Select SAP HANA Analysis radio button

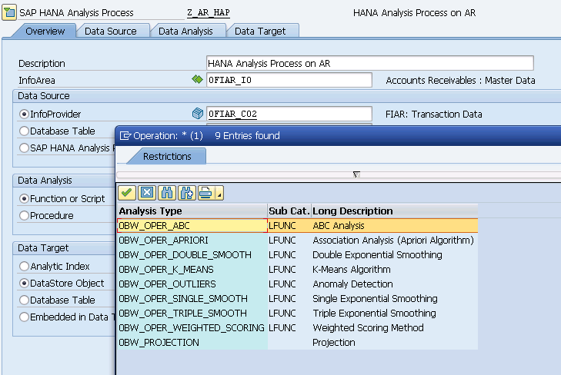point(24,148)
